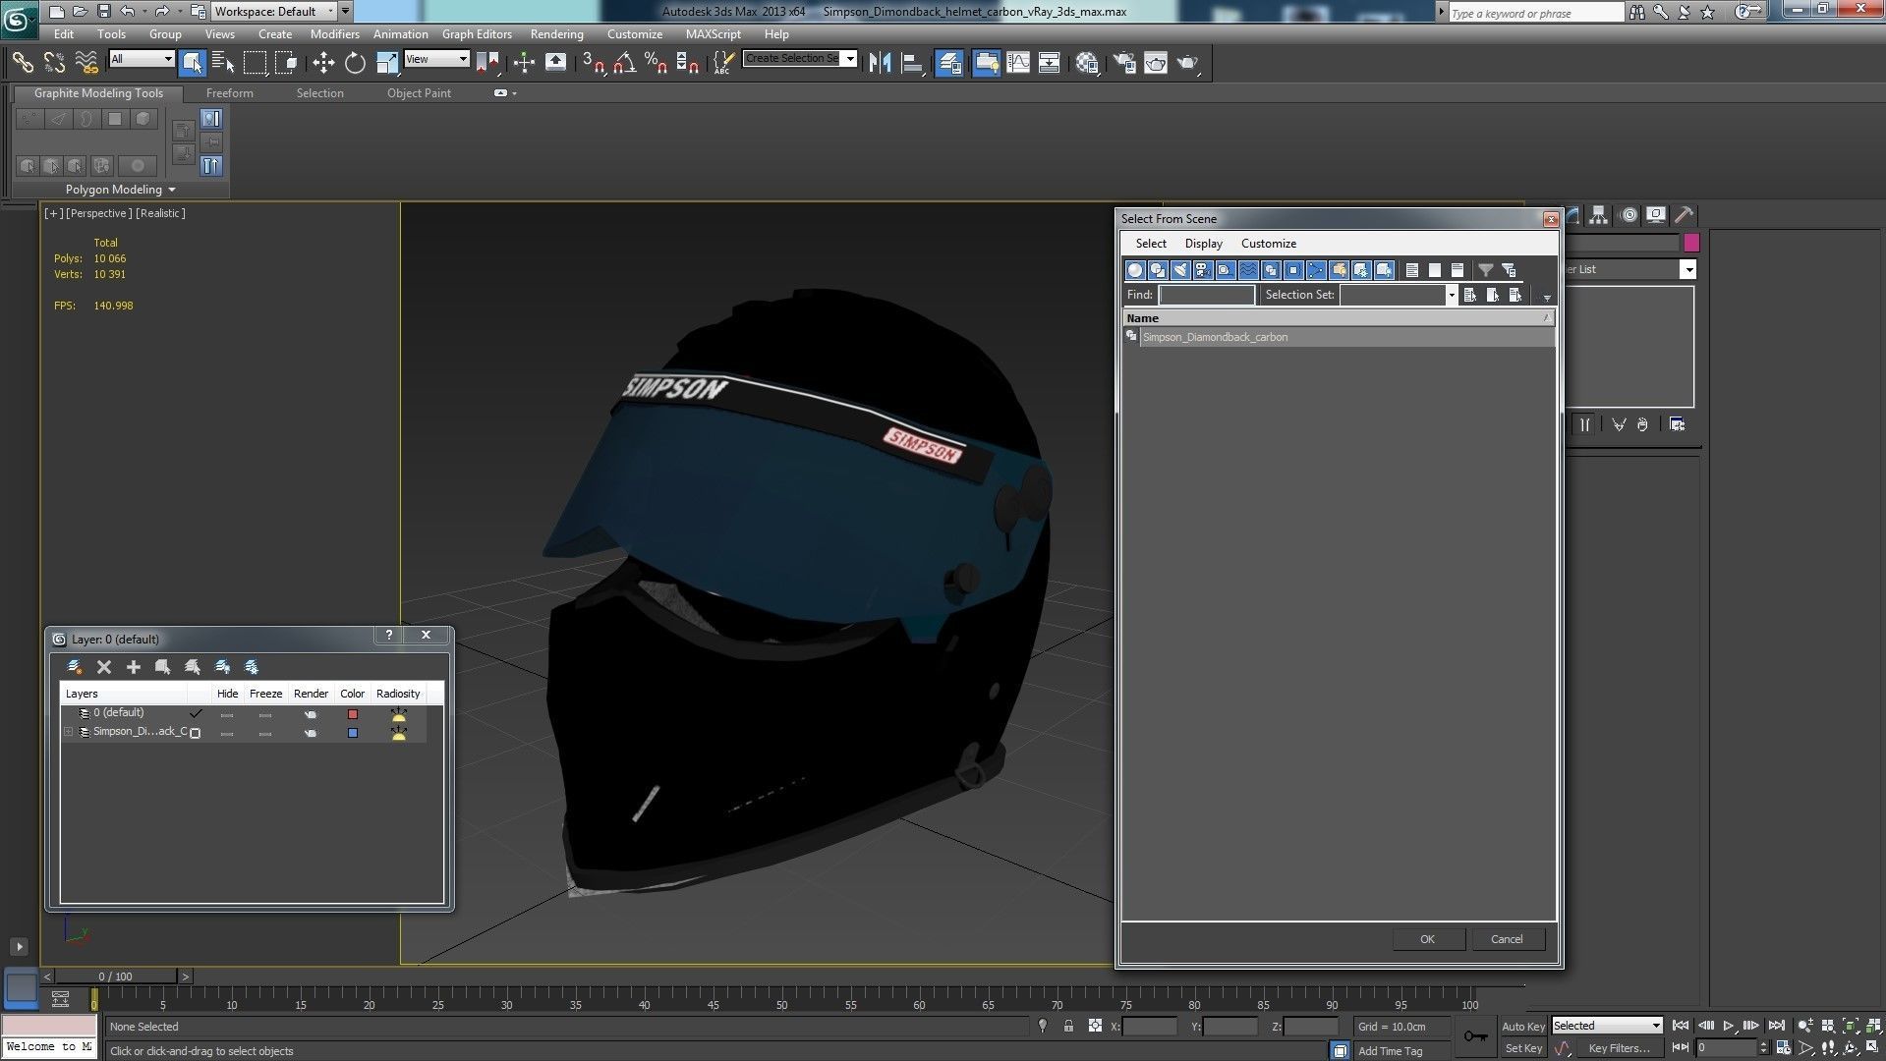The image size is (1886, 1061).
Task: Open Key Filters dialog button
Action: [x=1619, y=1048]
